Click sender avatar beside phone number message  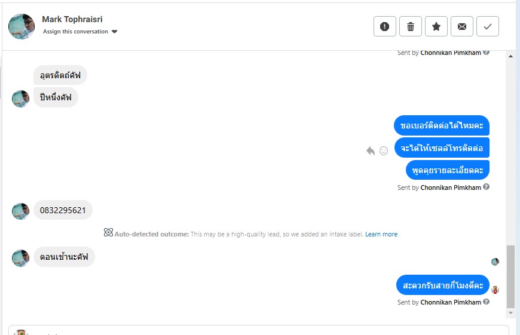point(21,211)
